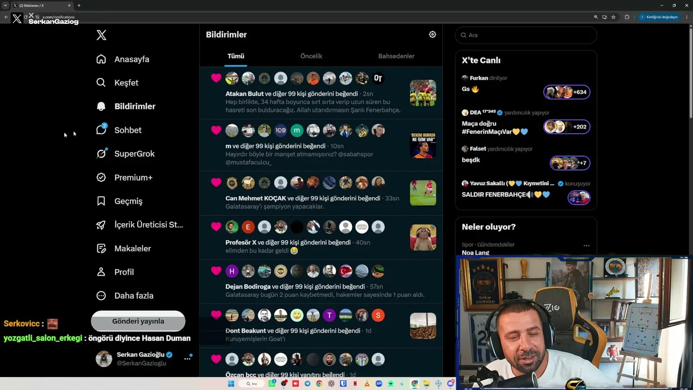Select the 'Bildirimler / X' browser tab
The height and width of the screenshot is (390, 693).
(42, 5)
